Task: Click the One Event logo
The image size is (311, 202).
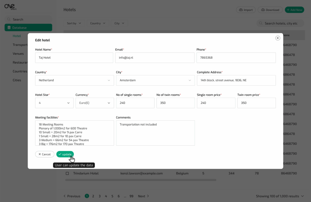Action: (11, 7)
